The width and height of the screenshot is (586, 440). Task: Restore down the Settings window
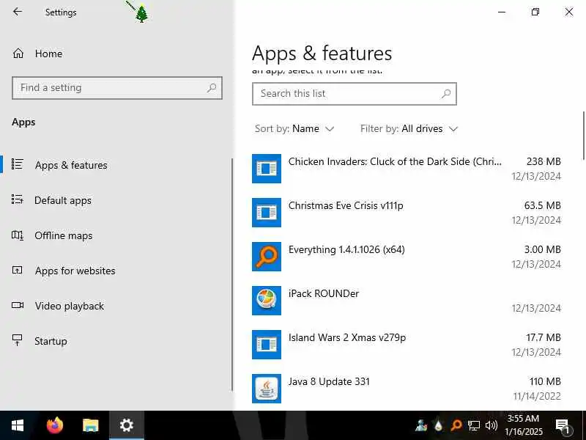click(535, 12)
